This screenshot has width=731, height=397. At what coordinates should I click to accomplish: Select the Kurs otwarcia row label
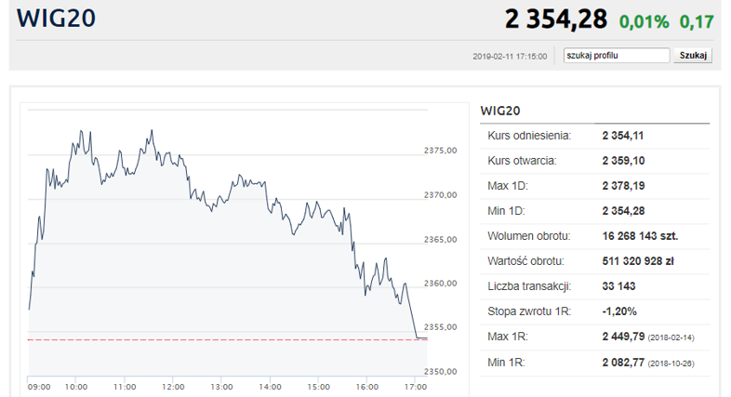coord(523,161)
